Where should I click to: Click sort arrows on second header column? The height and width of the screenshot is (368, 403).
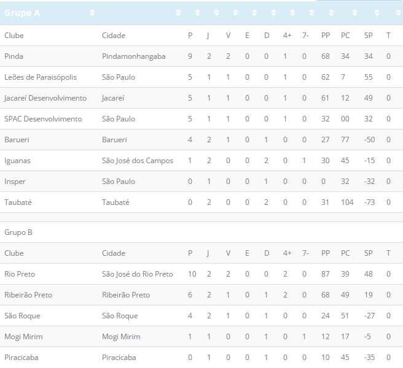(x=178, y=13)
